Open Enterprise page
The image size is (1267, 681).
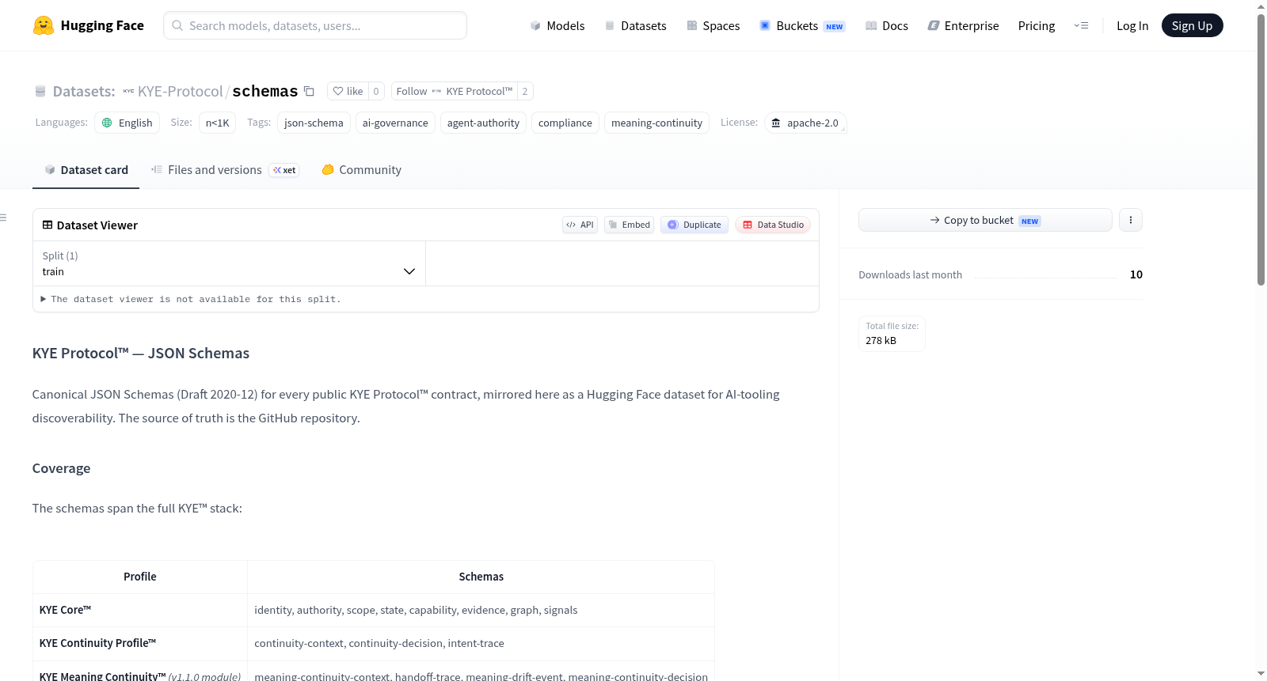[963, 25]
